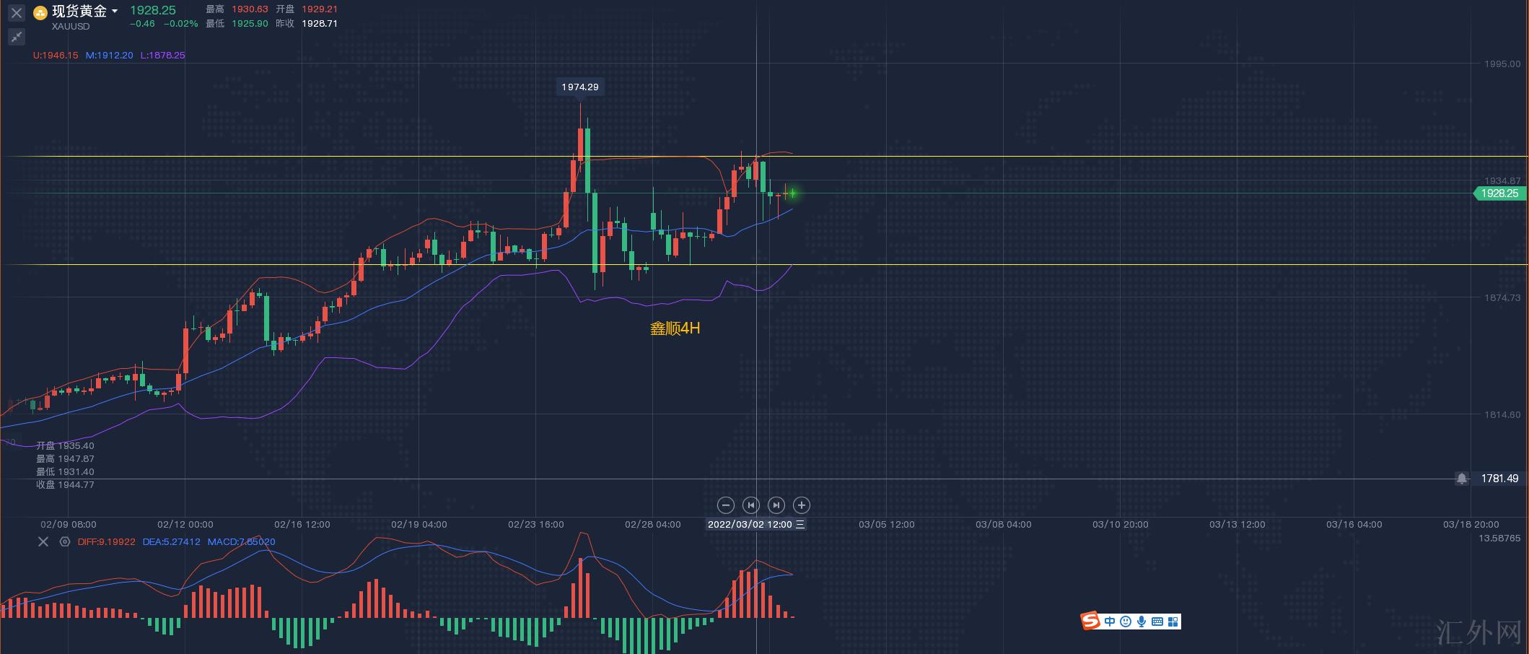Click the gold 现货黄金 symbol icon
The height and width of the screenshot is (654, 1529).
[40, 12]
